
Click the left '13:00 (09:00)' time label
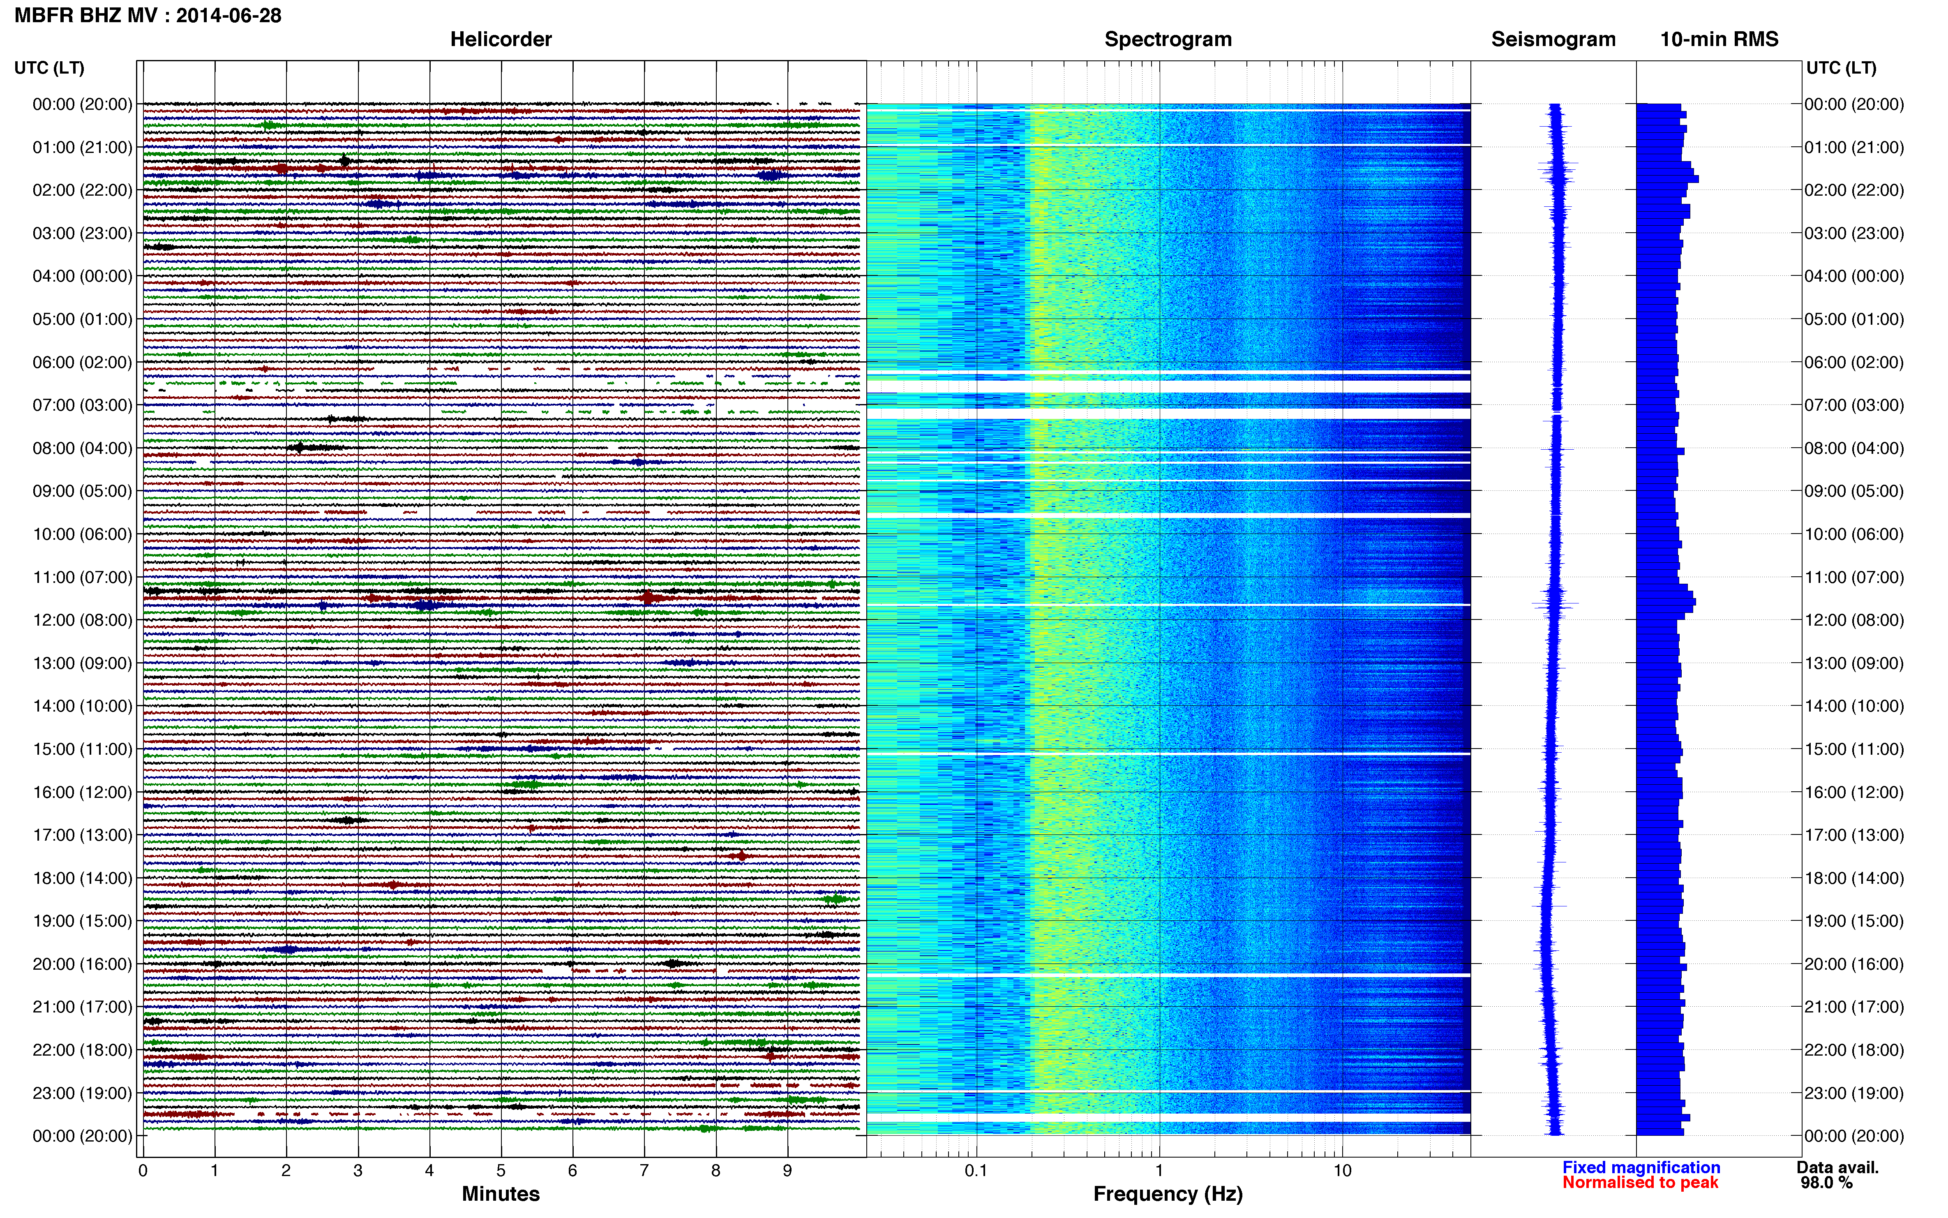point(82,663)
